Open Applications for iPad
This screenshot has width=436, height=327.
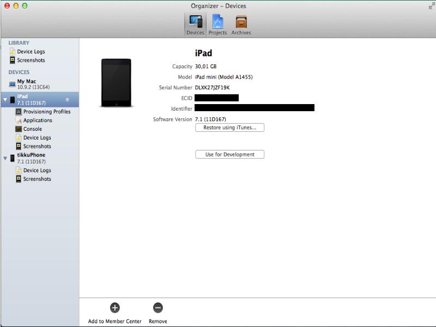[x=38, y=120]
